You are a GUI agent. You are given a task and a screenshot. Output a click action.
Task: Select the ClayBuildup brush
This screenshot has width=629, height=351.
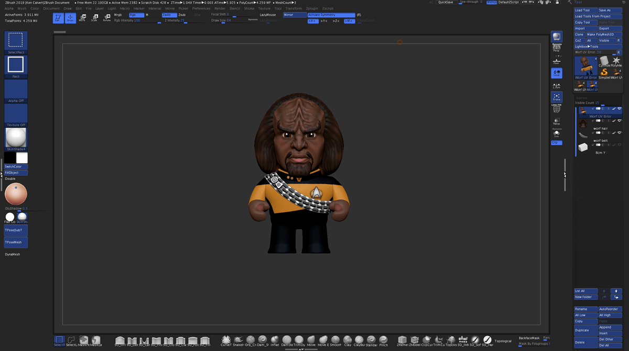(x=359, y=341)
